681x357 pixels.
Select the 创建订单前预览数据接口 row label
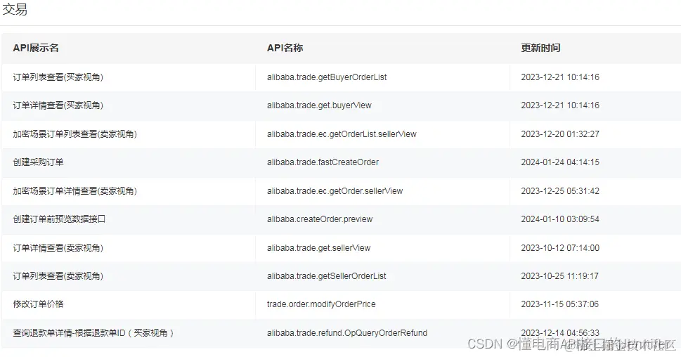pyautogui.click(x=59, y=219)
